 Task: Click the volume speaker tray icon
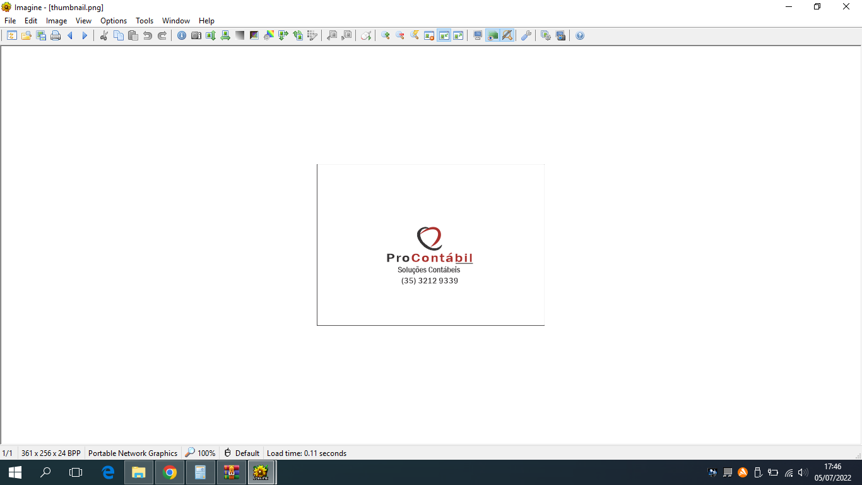(x=803, y=472)
